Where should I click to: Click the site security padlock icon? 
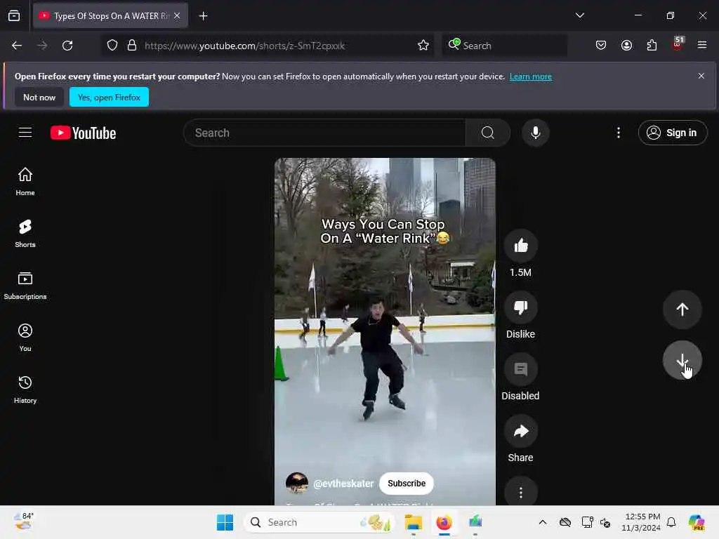click(x=132, y=46)
